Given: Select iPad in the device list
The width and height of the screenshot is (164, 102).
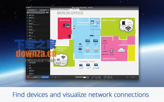Looking at the screenshot, I should point(38,68).
